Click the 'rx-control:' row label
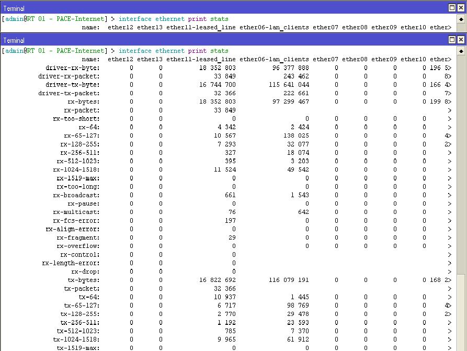Viewport: 467px width, 351px height. point(80,254)
